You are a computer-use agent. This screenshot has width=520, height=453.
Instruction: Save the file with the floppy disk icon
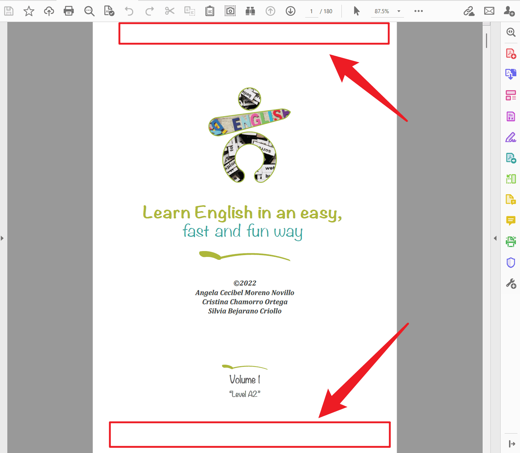tap(9, 11)
